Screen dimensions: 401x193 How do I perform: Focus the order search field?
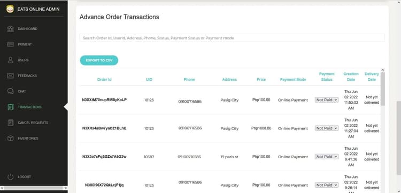(x=232, y=38)
